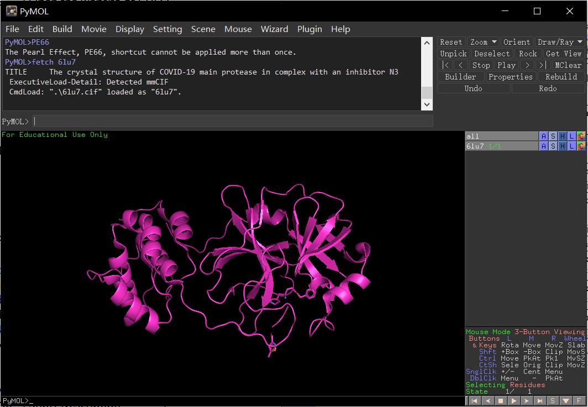Open the Show menu for the 6lu7 object
Screen dimensions: 588x407
[x=553, y=146]
